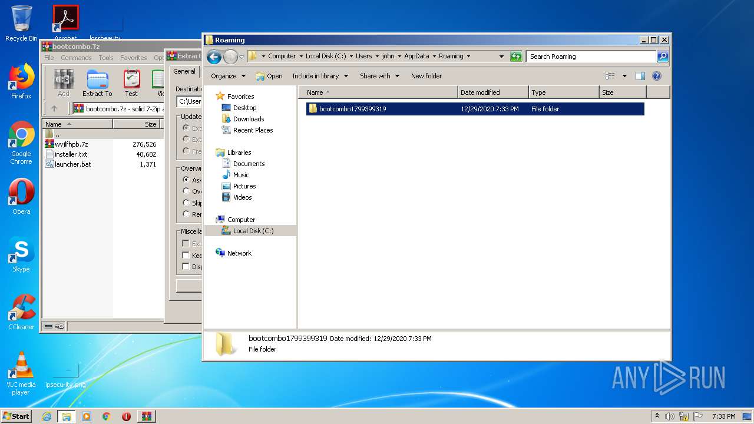The height and width of the screenshot is (424, 754).
Task: Open recent pages dropdown beside Forward arrow
Action: [242, 57]
